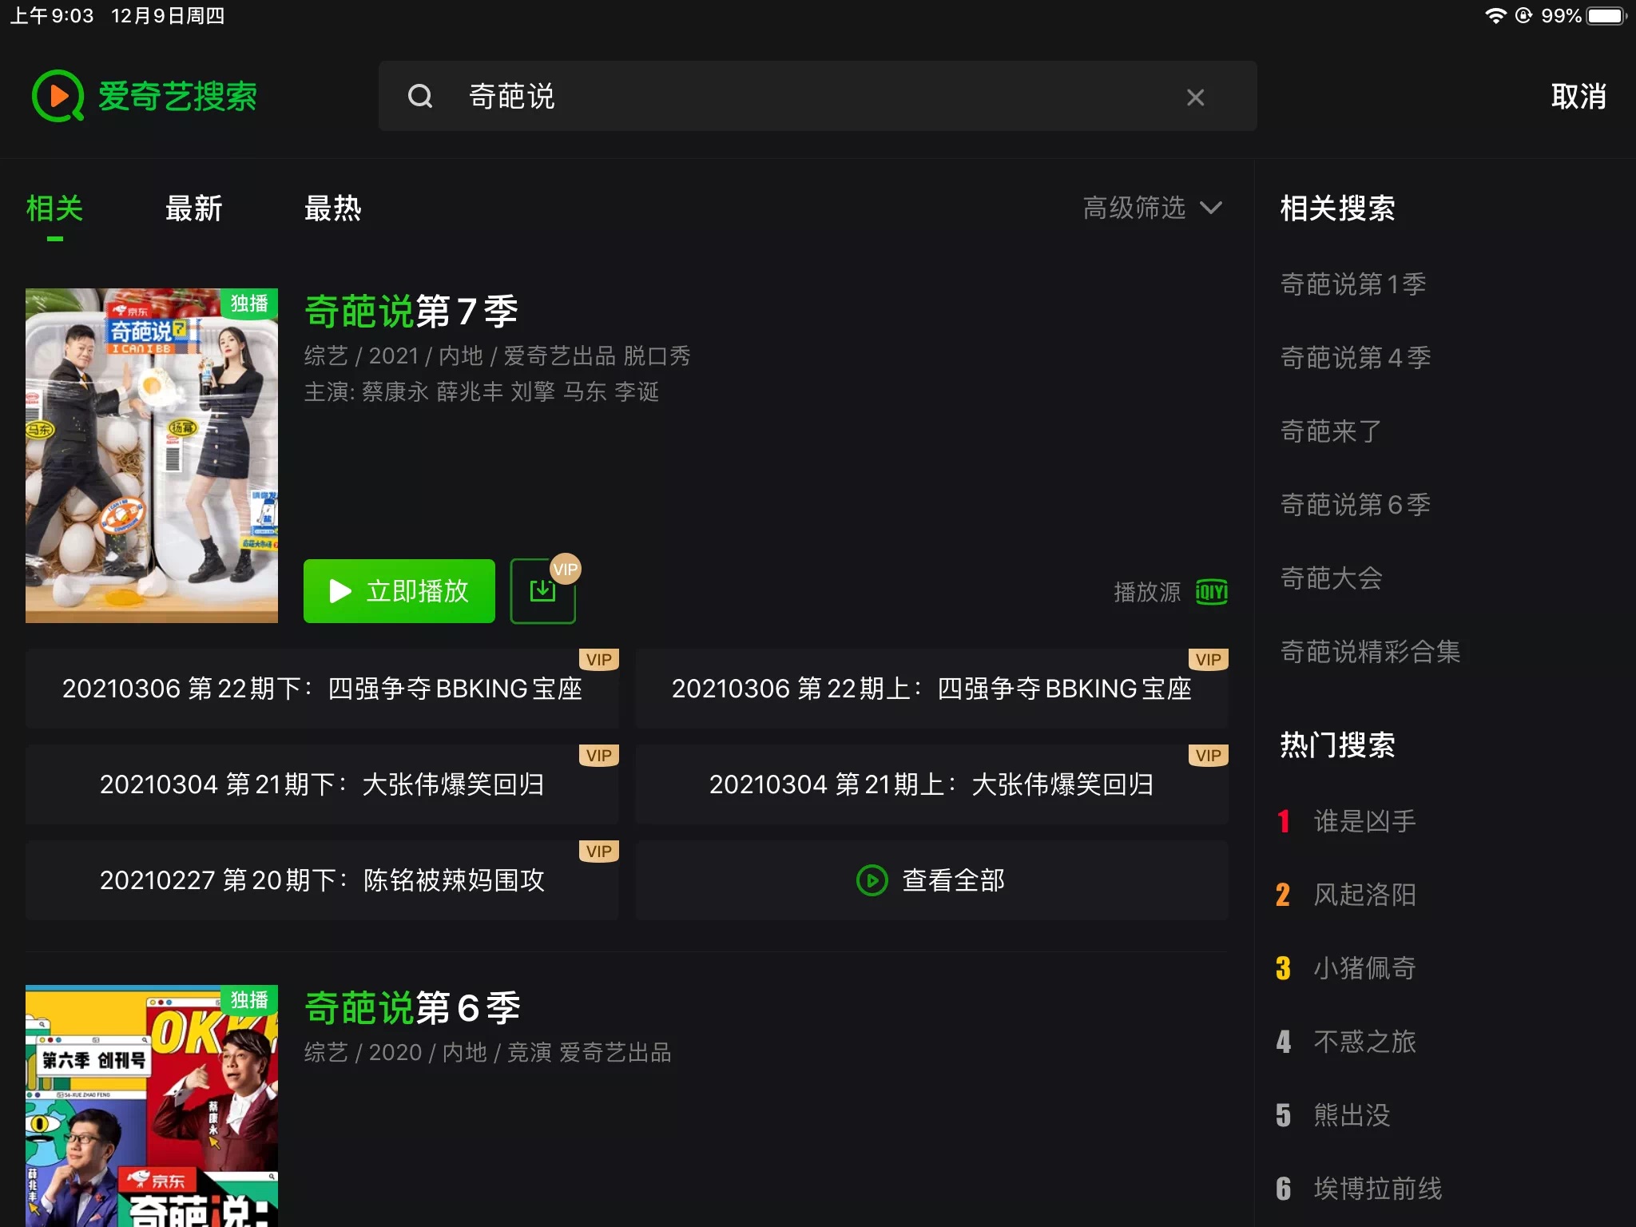Select the 相关 tab
This screenshot has height=1227, width=1636.
pyautogui.click(x=54, y=208)
